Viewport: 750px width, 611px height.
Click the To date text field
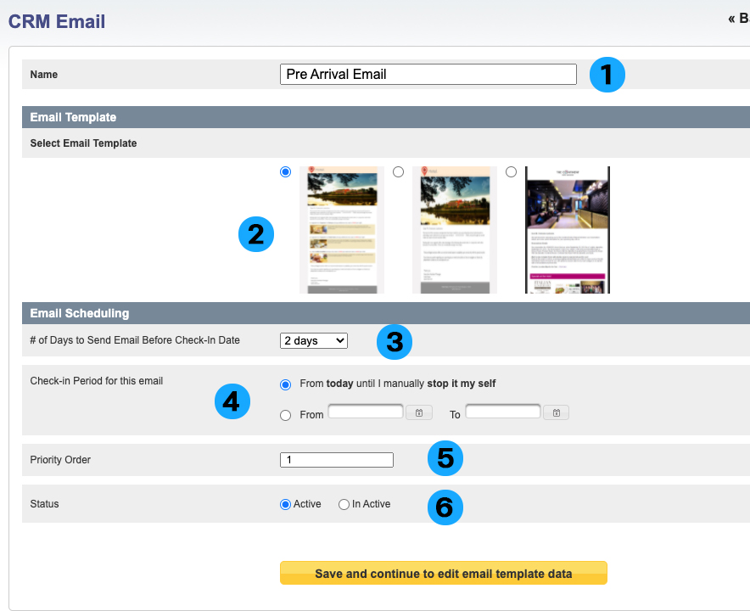(502, 412)
